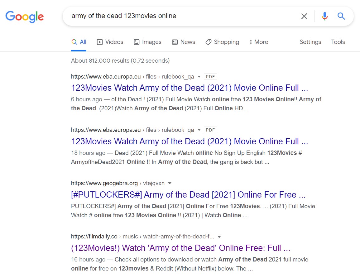Open the Shopping tab
Screen dimensions: 360x278
tap(222, 42)
